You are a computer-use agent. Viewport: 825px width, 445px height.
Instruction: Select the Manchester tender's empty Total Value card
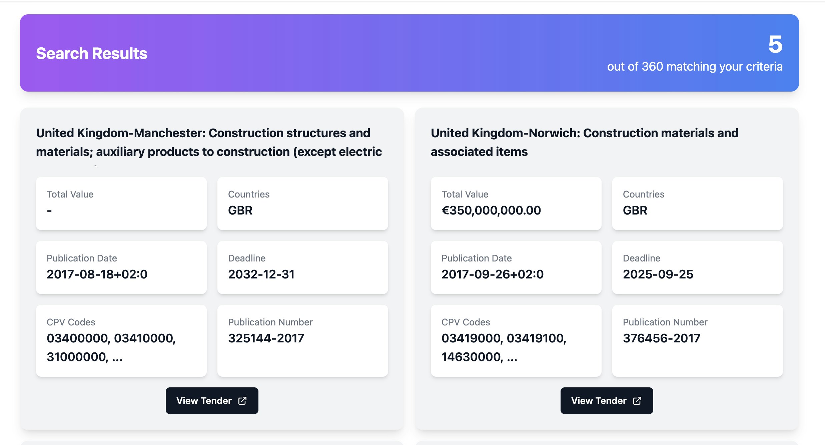[121, 203]
